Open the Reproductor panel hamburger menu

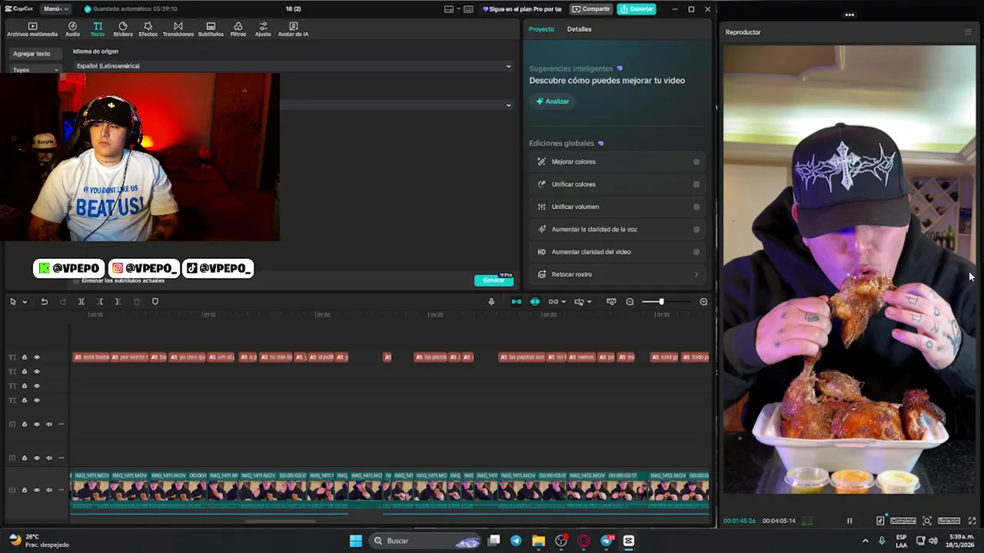(968, 32)
